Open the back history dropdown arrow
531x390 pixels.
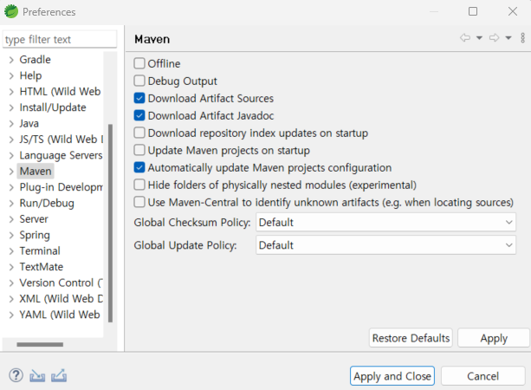[x=479, y=38]
